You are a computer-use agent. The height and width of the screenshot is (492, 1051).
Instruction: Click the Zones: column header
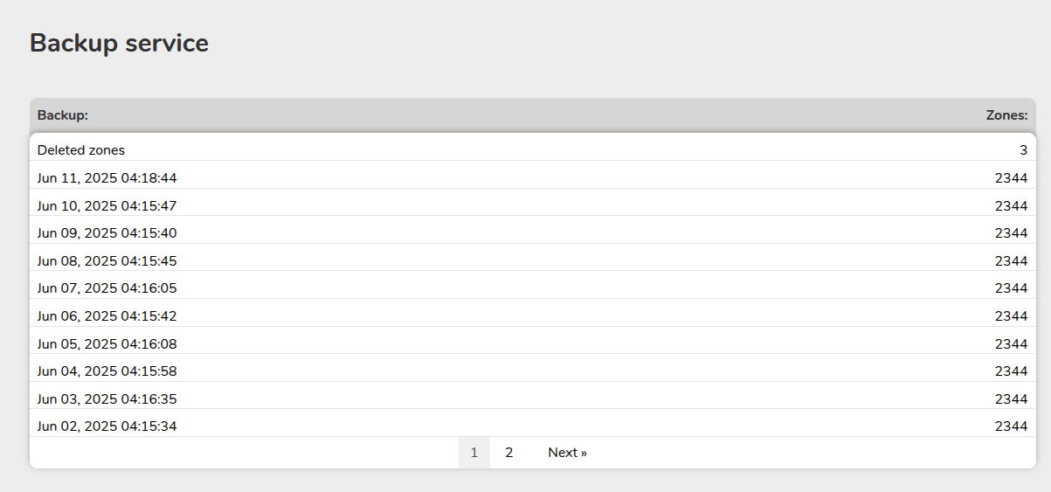coord(1006,115)
